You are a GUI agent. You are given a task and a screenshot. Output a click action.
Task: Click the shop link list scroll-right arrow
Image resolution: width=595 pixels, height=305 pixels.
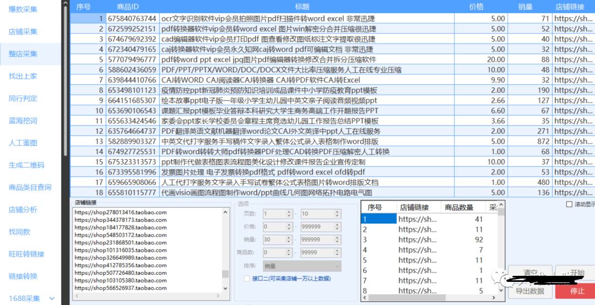[218, 296]
